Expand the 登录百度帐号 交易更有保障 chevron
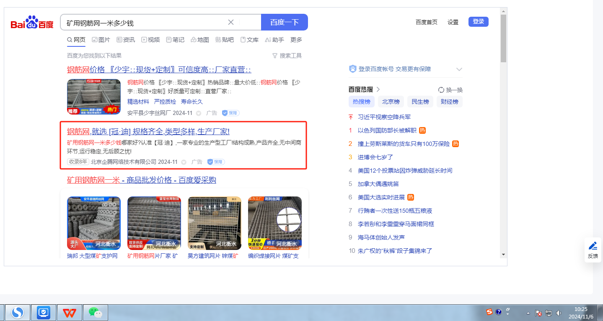603x321 pixels. pos(459,69)
